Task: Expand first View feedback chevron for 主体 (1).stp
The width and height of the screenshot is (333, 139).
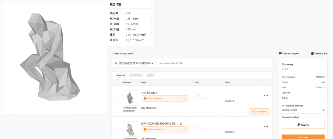Action: pyautogui.click(x=184, y=99)
